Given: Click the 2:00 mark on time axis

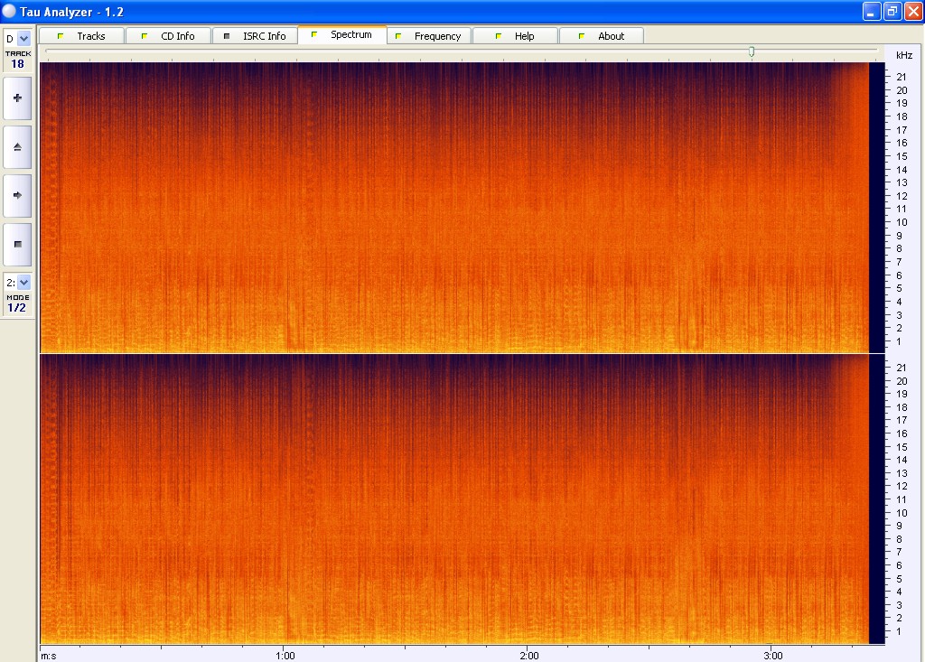Looking at the screenshot, I should (x=529, y=654).
